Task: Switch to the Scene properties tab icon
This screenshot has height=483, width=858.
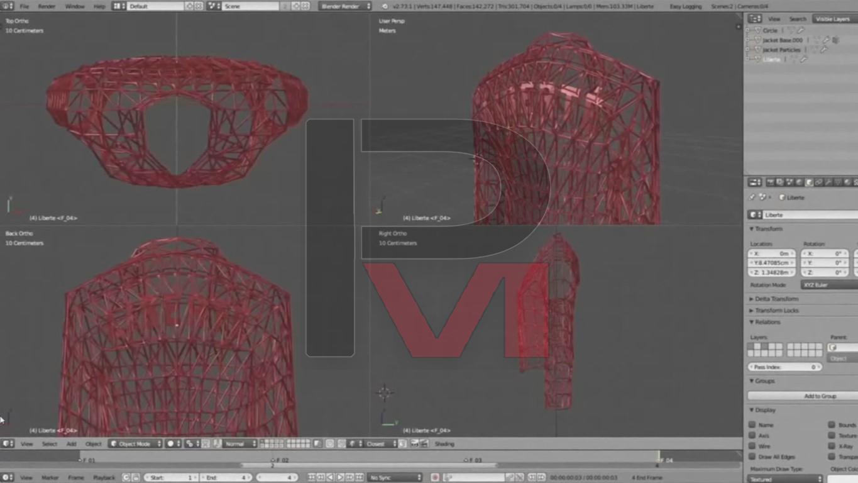Action: (x=789, y=182)
